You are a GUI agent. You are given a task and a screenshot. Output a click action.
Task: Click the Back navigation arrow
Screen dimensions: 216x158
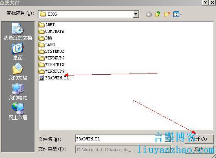pos(149,14)
